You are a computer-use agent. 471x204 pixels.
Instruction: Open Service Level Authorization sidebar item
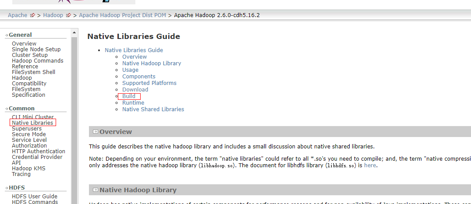coord(29,143)
